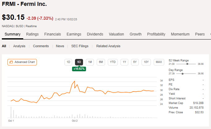
Task: Filter feed by SEC Filings
Action: point(80,46)
